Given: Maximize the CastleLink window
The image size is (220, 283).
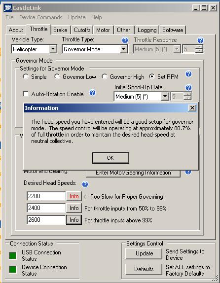Looking at the screenshot, I should coord(204,8).
